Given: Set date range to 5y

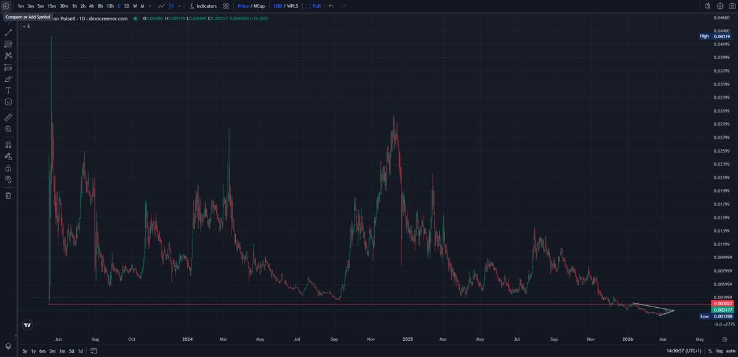Looking at the screenshot, I should (x=25, y=351).
